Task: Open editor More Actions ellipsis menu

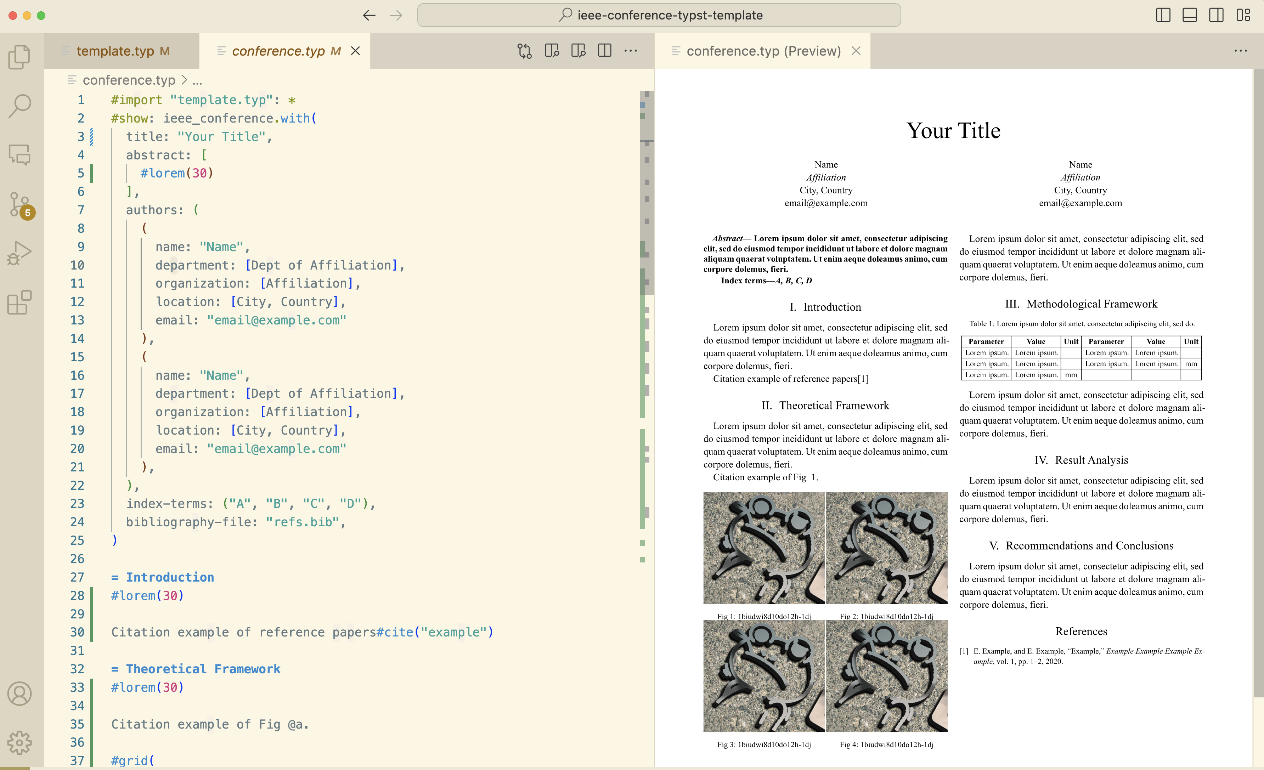Action: [x=631, y=51]
